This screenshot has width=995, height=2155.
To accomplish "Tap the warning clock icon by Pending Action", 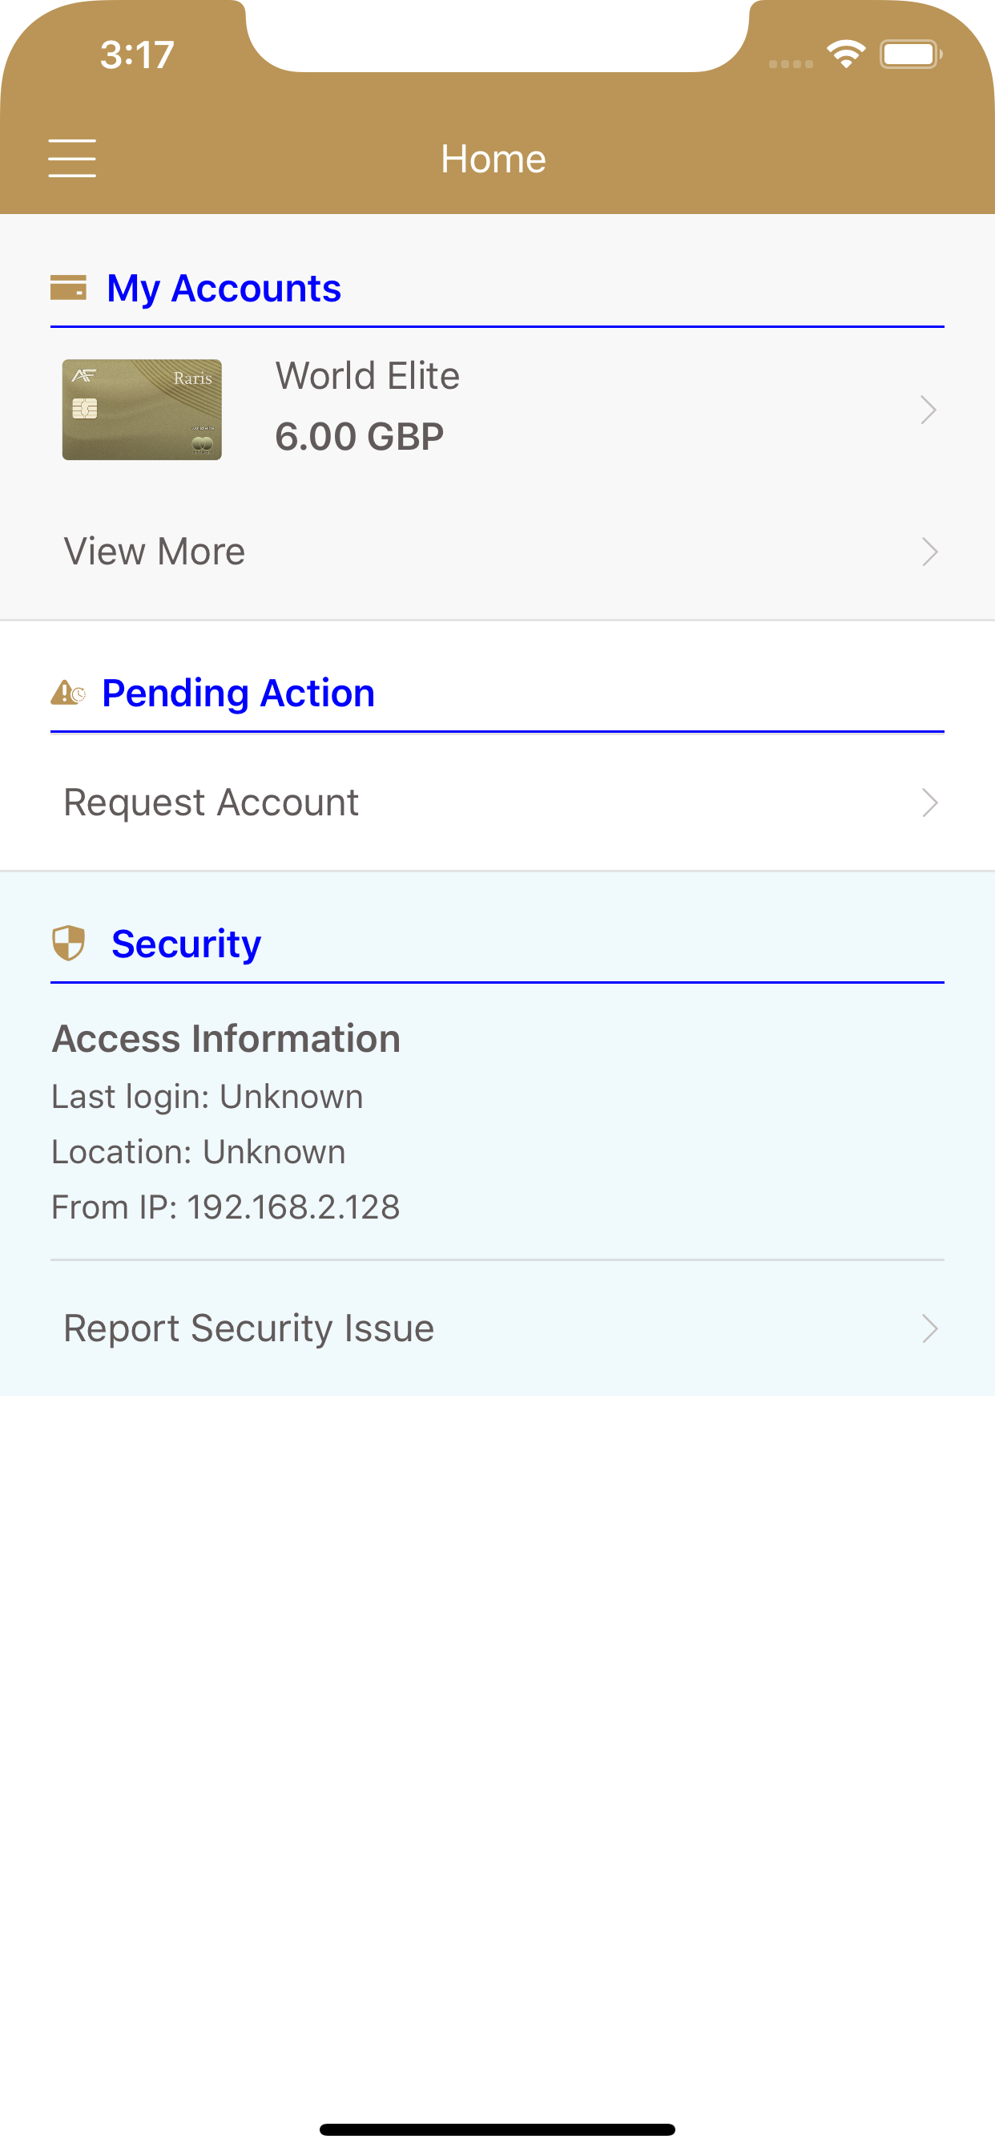I will (x=68, y=693).
